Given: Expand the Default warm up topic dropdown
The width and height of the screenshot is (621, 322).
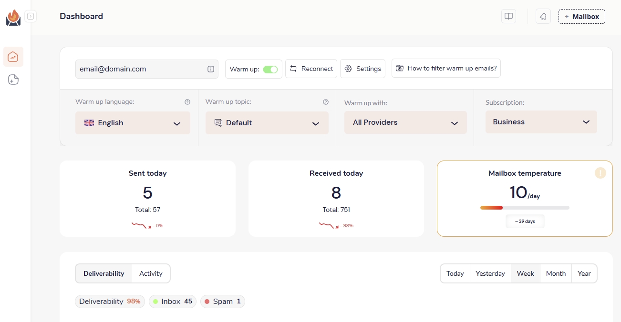Looking at the screenshot, I should (267, 123).
